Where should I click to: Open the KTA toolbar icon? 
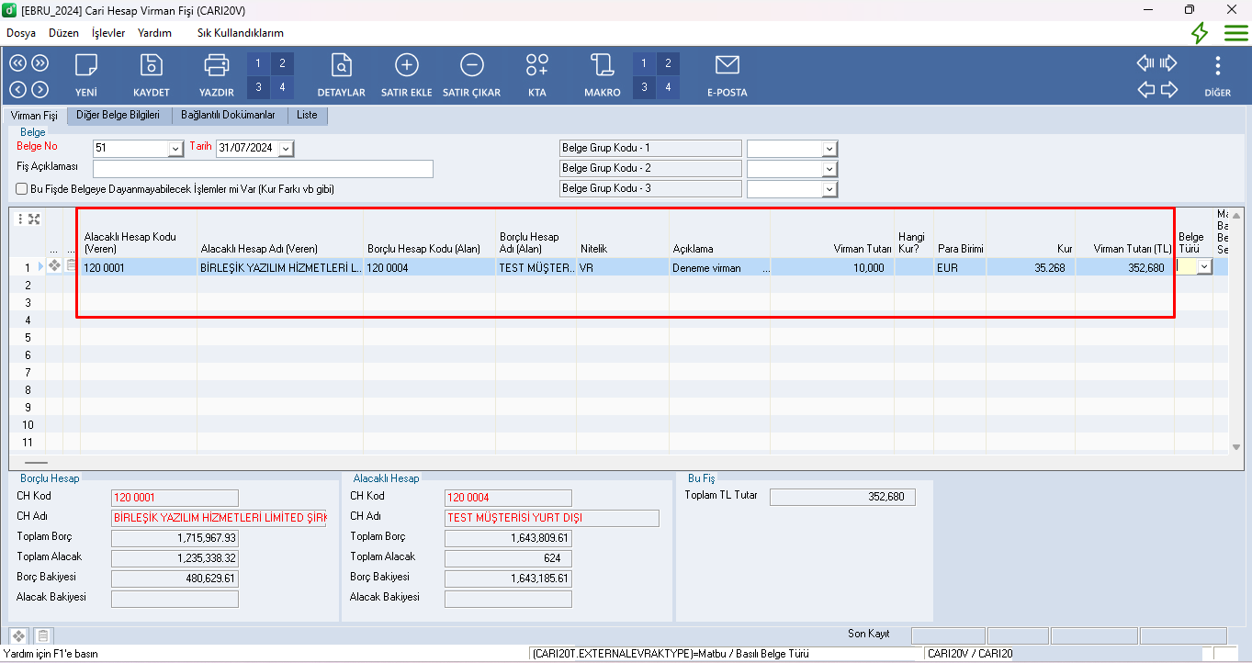click(537, 65)
